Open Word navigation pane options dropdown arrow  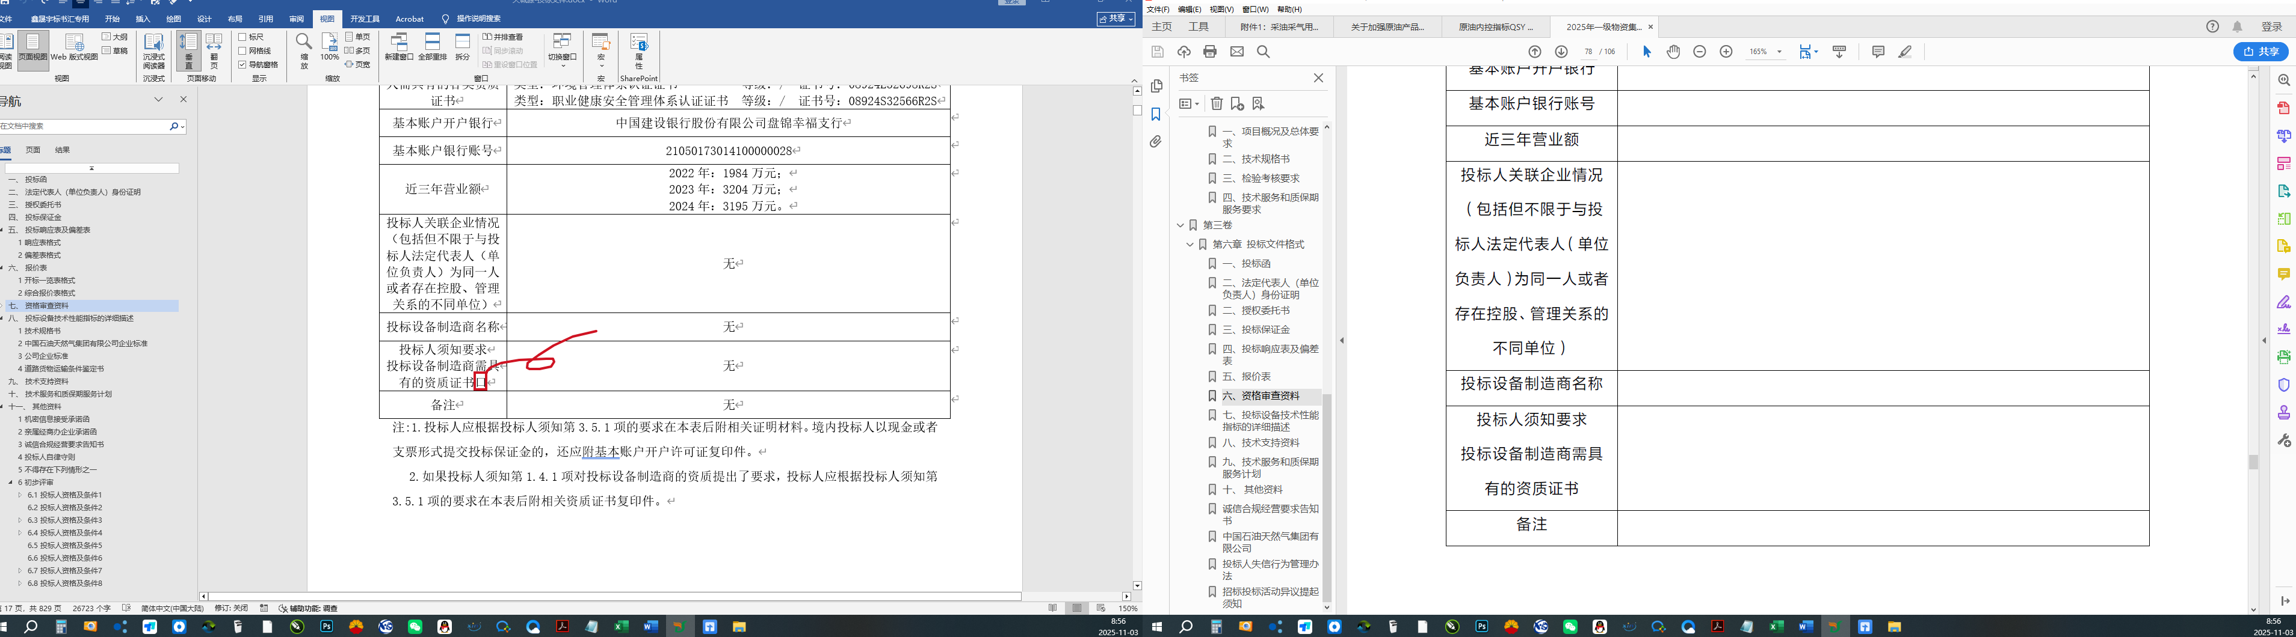(x=159, y=100)
